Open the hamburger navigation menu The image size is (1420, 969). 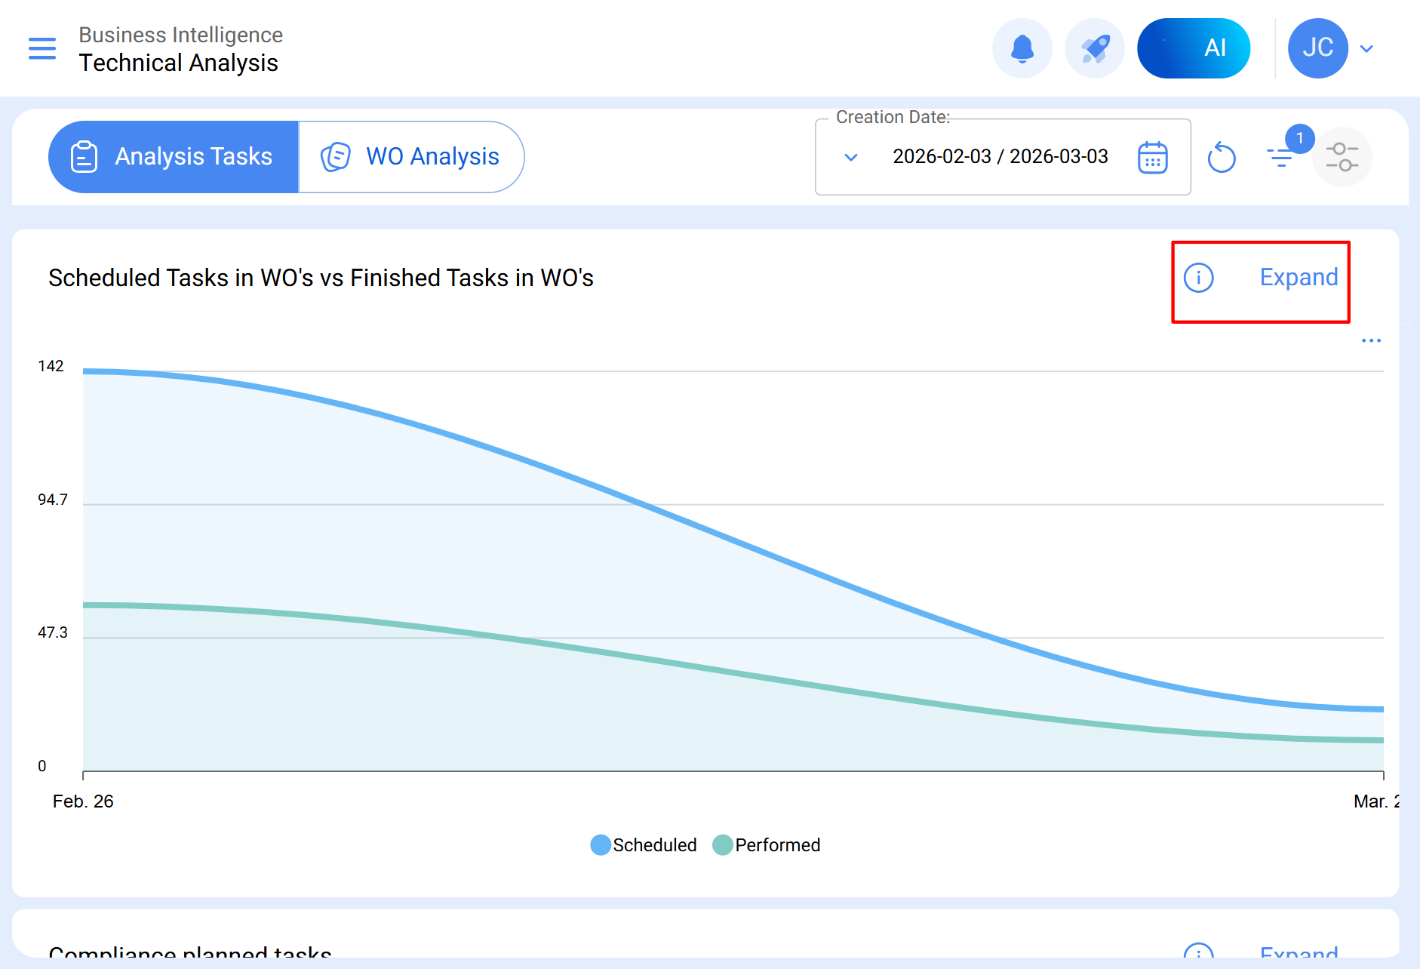click(x=42, y=48)
